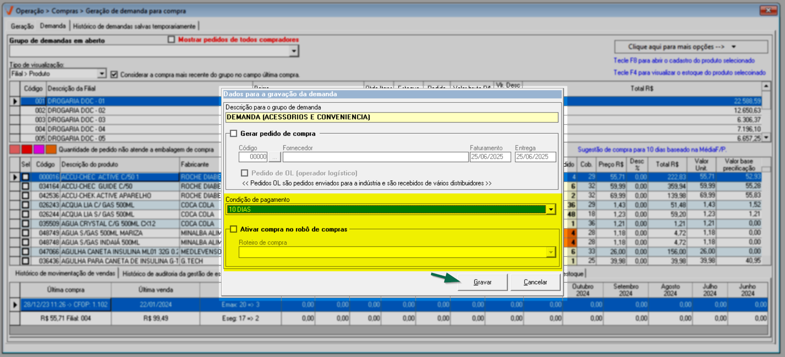Screen dimensions: 785x357
Task: Click the orange legend swatch
Action: pyautogui.click(x=51, y=149)
